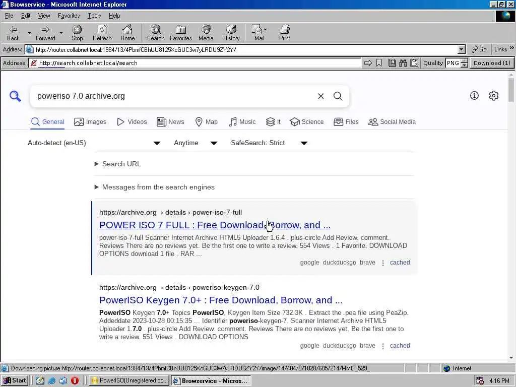Open the Media toolbar button
The image size is (516, 387).
click(x=206, y=33)
